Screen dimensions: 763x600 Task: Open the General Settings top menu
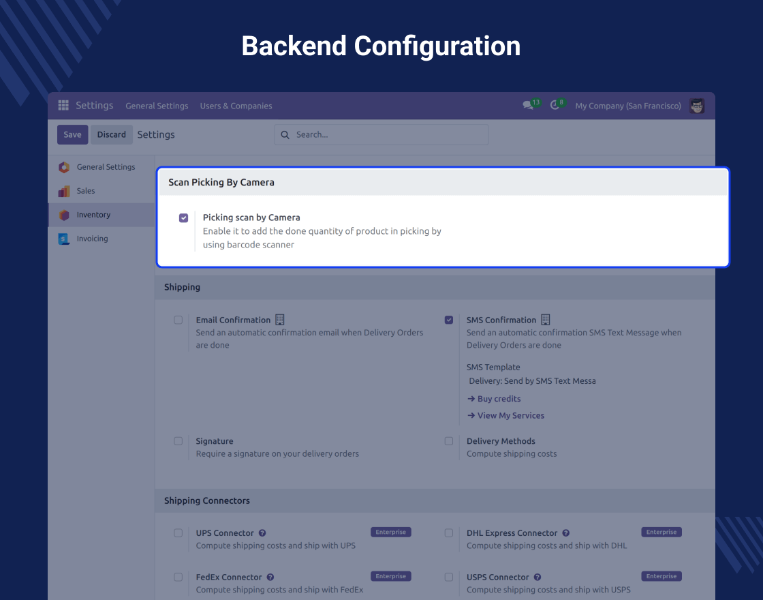point(157,106)
